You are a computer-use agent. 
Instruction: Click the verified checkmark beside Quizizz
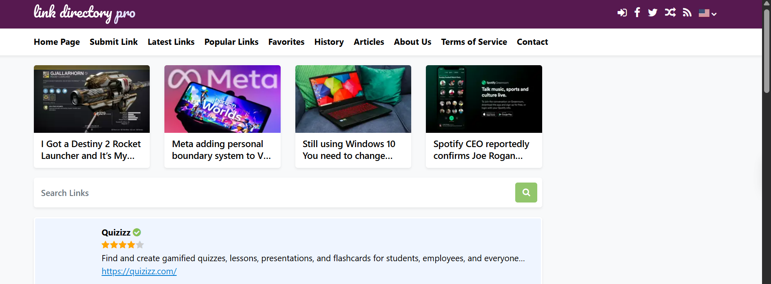tap(137, 232)
